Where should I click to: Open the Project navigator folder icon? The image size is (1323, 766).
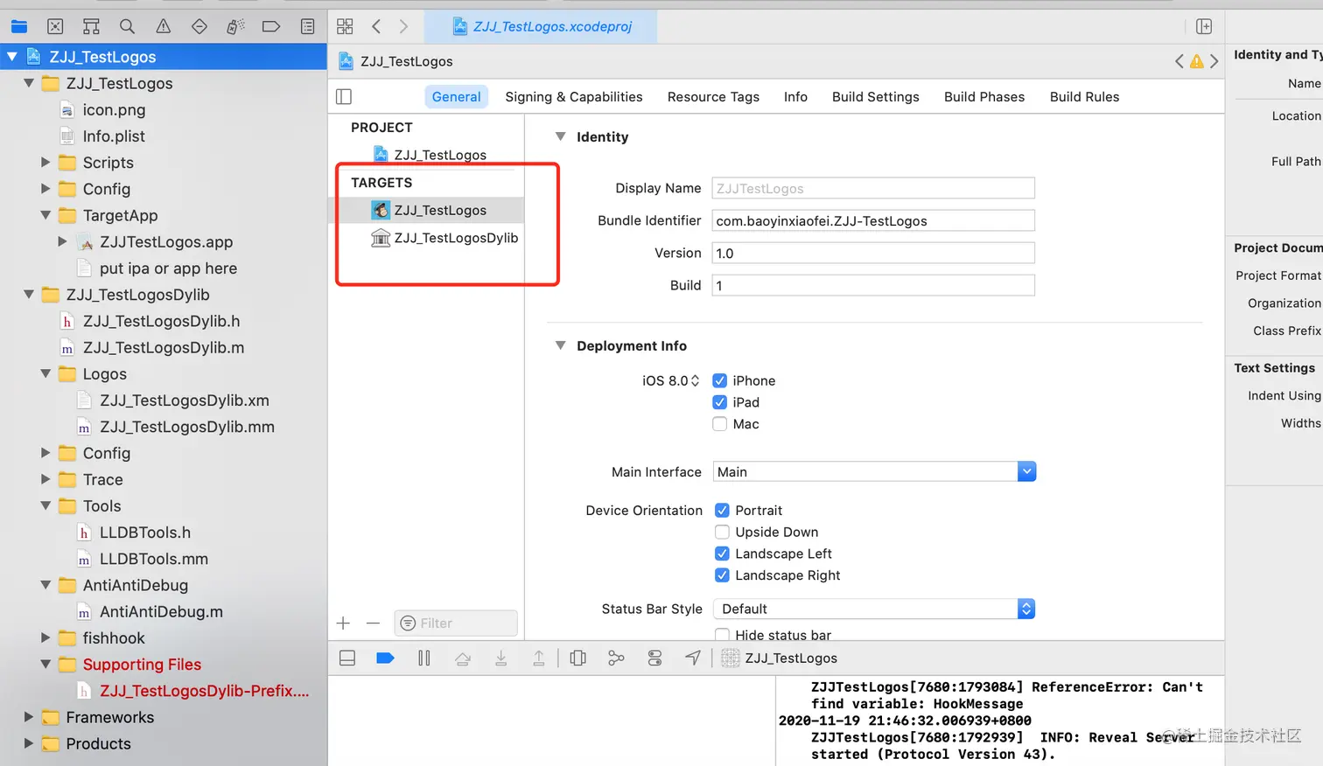click(x=19, y=26)
